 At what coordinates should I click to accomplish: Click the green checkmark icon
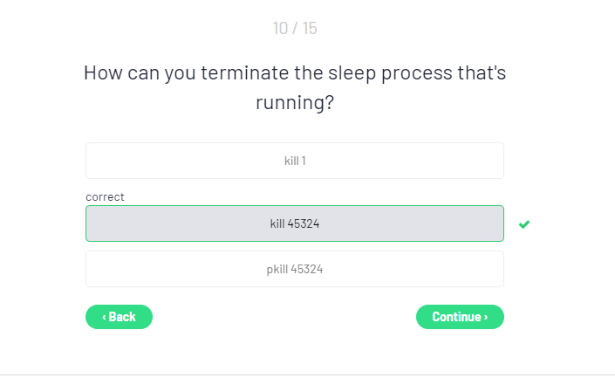[523, 224]
